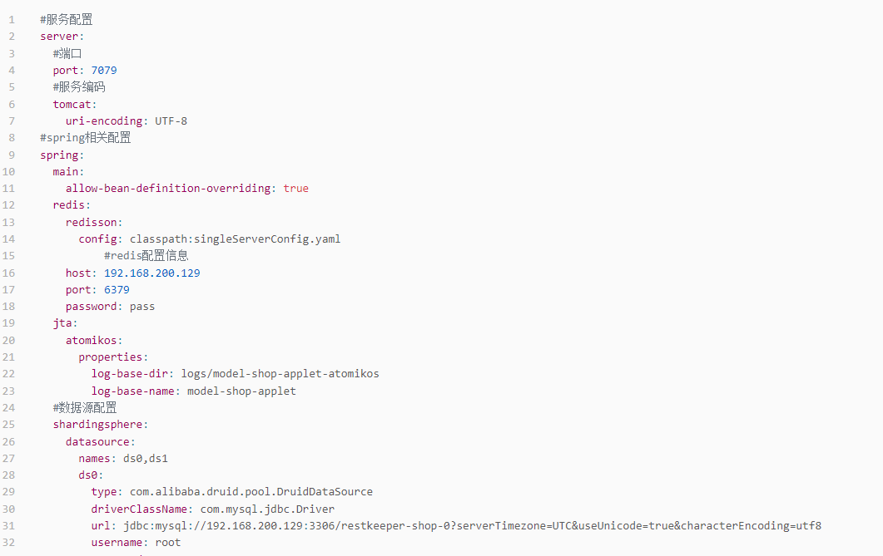
Task: Click the password value pass
Action: [x=142, y=307]
